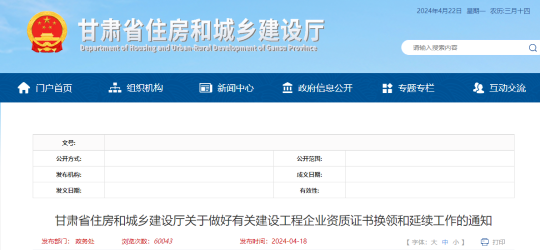Open the 政府信息公开 menu item
This screenshot has width=540, height=250.
click(325, 88)
